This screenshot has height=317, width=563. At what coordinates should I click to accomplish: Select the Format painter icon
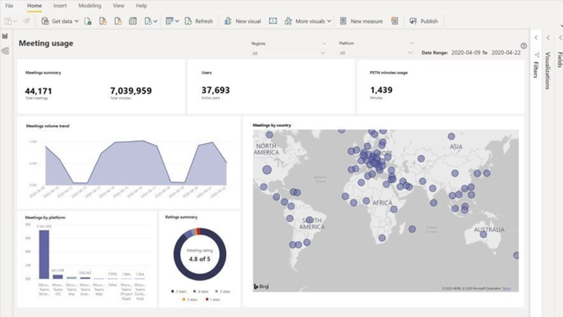coord(26,21)
